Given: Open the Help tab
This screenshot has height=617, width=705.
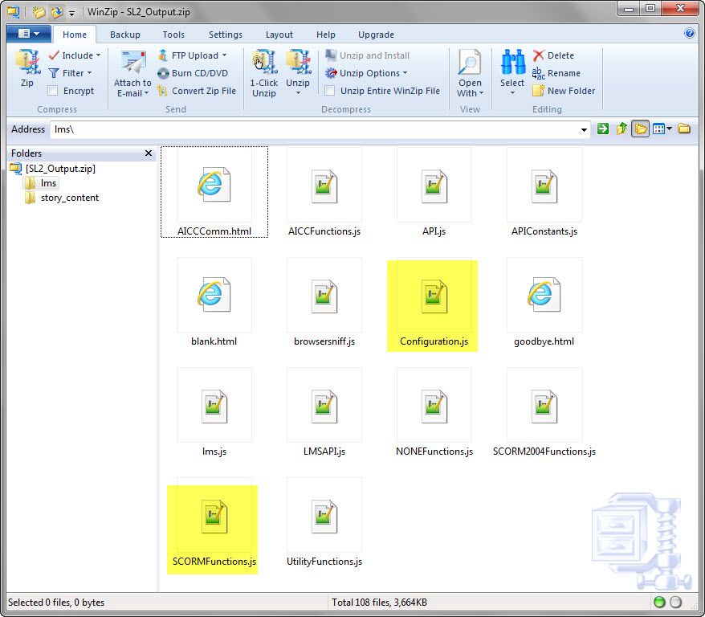Looking at the screenshot, I should pos(325,35).
